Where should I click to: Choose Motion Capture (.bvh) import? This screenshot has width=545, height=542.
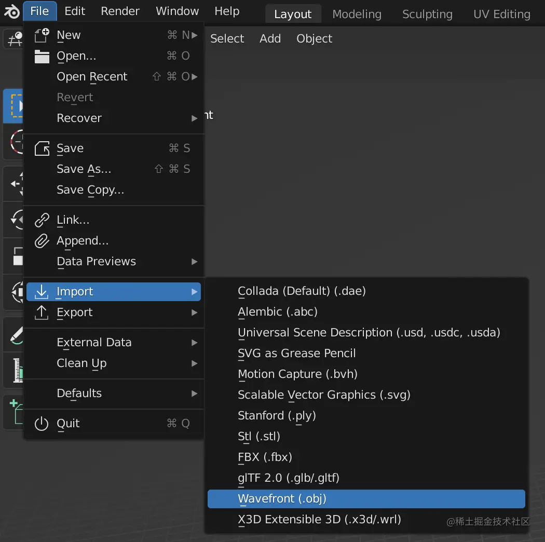click(366, 374)
